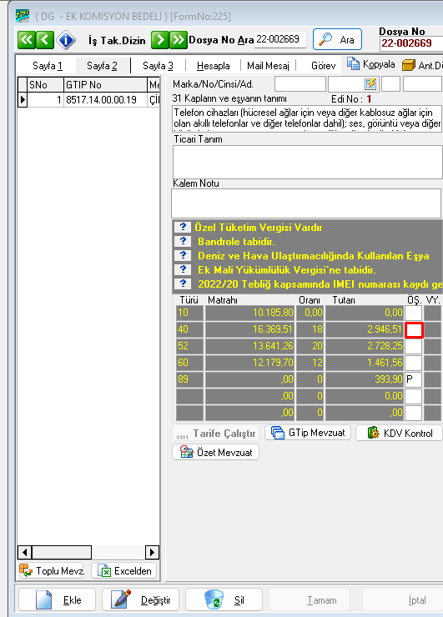
Task: Go to previous record arrow
Action: click(x=45, y=40)
